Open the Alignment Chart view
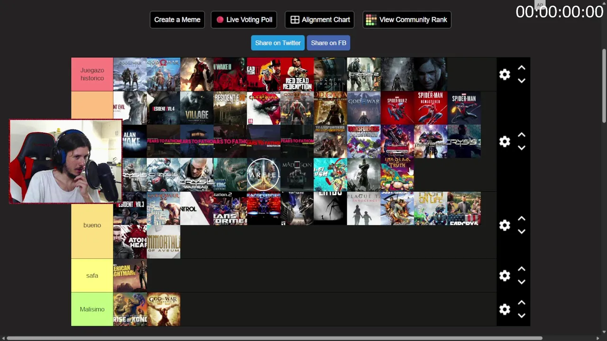Screen dimensions: 607x341 (320, 19)
